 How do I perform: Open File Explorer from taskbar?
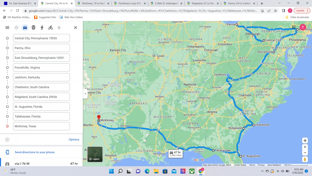pos(156,171)
